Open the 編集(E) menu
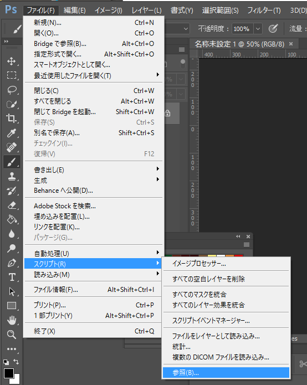 75,11
